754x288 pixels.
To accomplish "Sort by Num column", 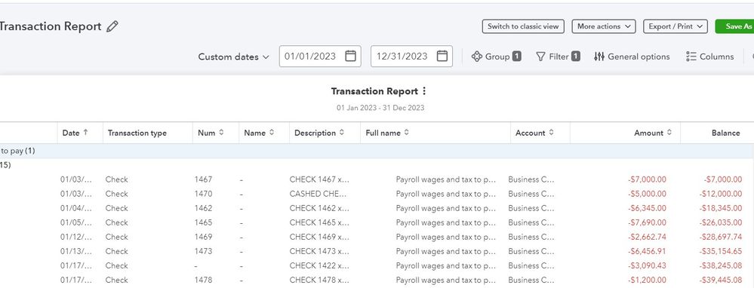I will click(221, 133).
